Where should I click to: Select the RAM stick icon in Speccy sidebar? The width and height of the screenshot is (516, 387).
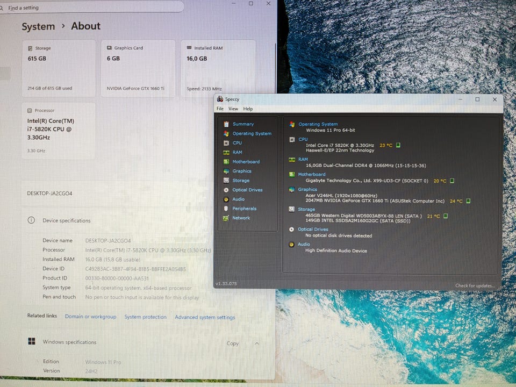(226, 152)
